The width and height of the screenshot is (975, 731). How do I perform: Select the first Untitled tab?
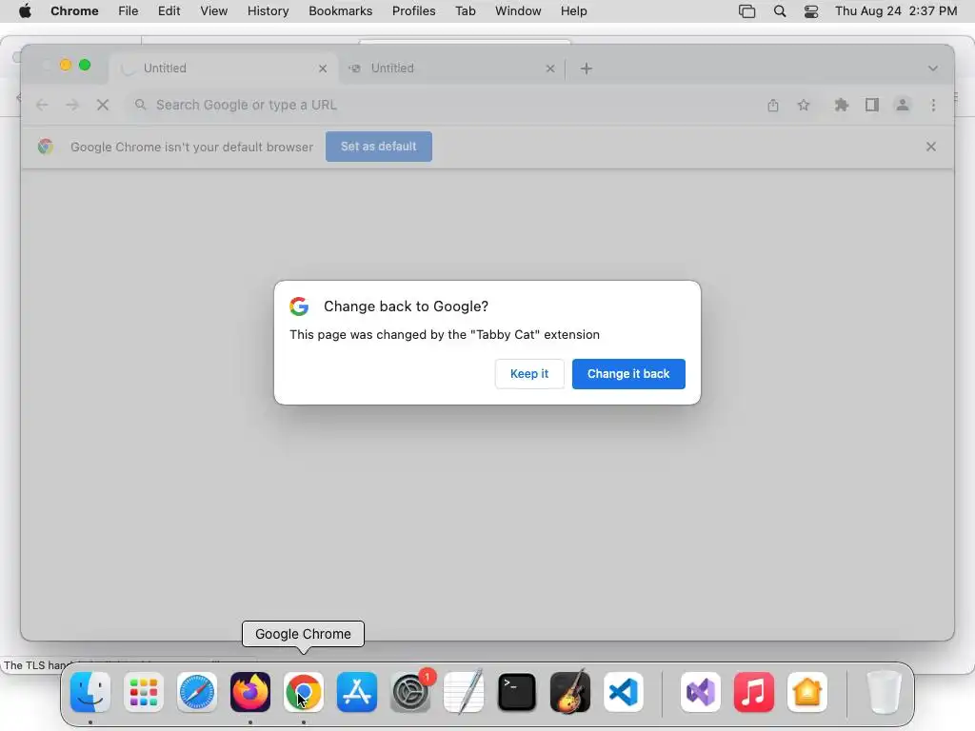click(x=223, y=69)
